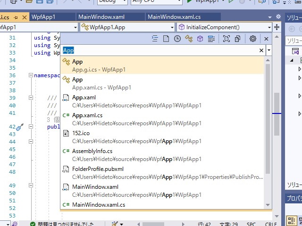
Task: Click line number 31 in the gutter
Action: tap(12, 38)
